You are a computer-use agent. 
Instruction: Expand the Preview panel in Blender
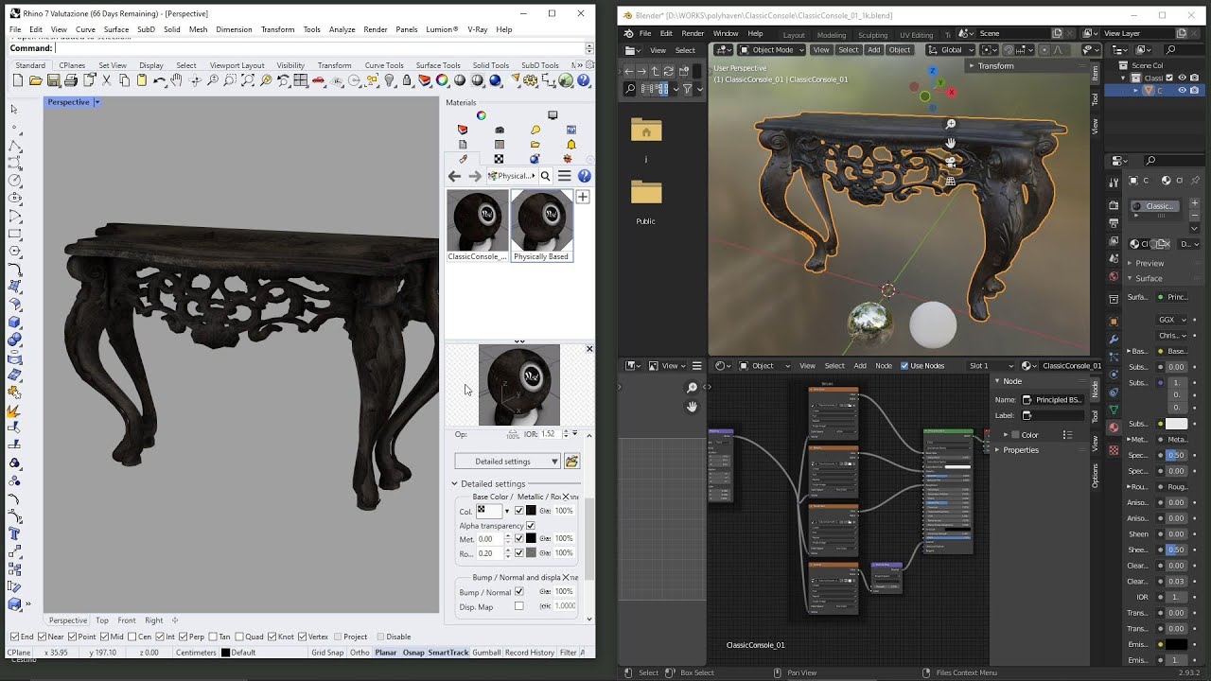[1149, 263]
